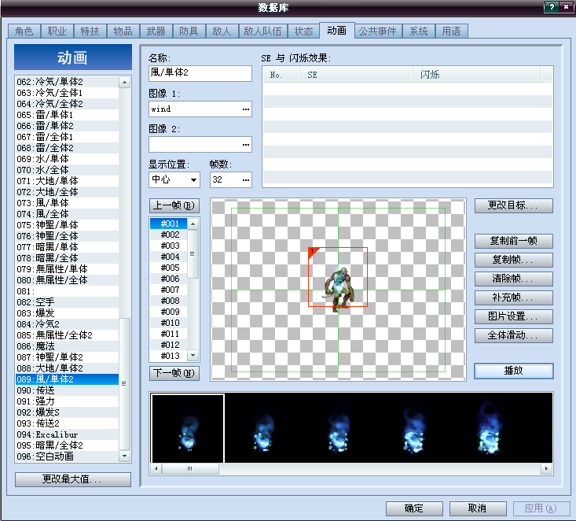
Task: Click the 闪烁 column header
Action: (475, 75)
